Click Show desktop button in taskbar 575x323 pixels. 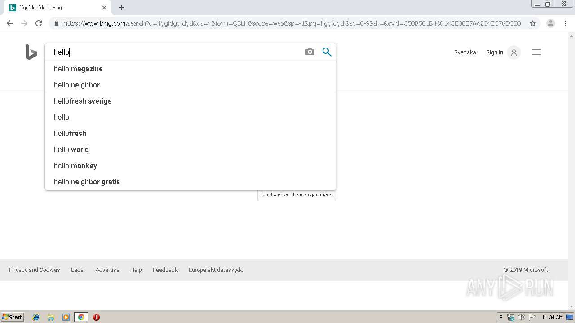point(570,317)
